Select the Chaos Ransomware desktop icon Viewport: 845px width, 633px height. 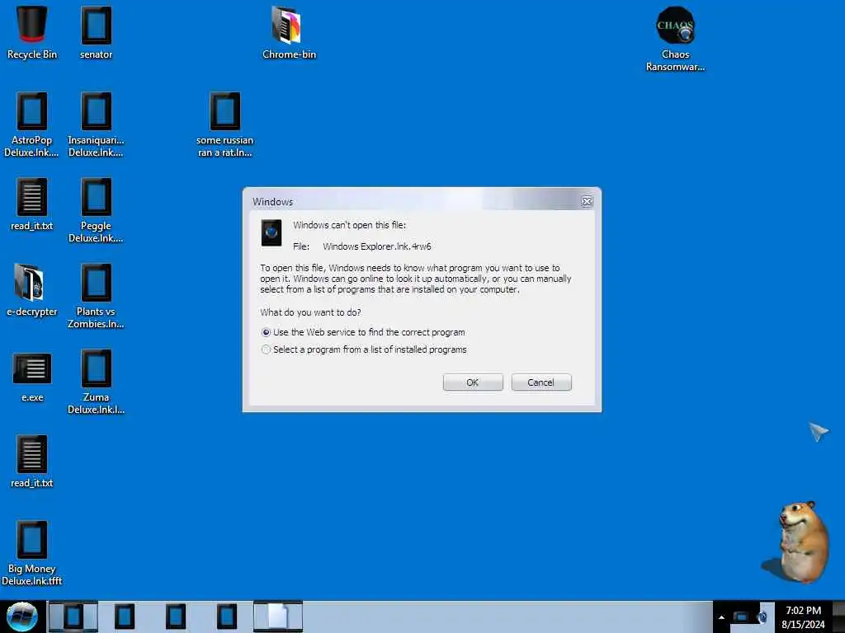pyautogui.click(x=675, y=39)
